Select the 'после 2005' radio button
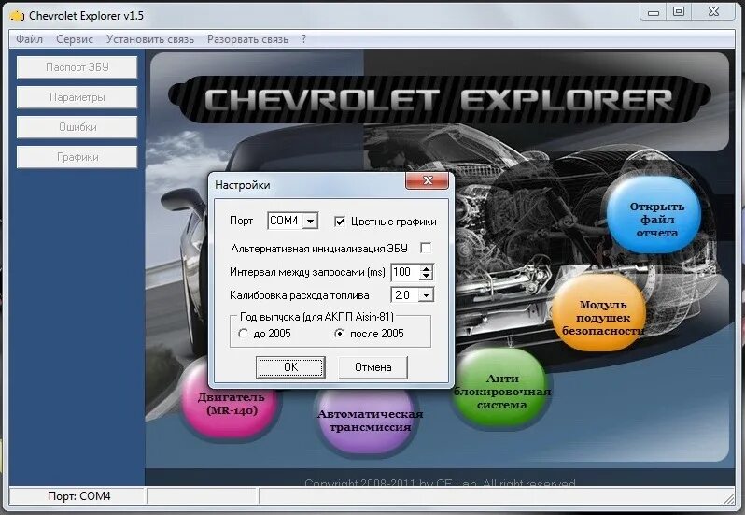The height and width of the screenshot is (515, 745). click(x=339, y=334)
